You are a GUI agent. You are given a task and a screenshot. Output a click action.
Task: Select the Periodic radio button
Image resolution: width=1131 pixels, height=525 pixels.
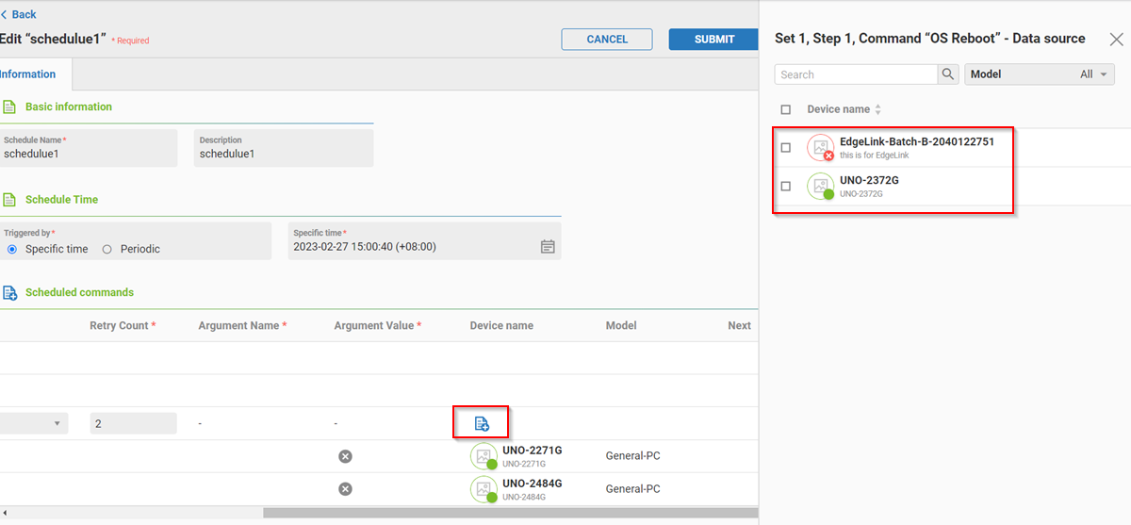pyautogui.click(x=107, y=249)
